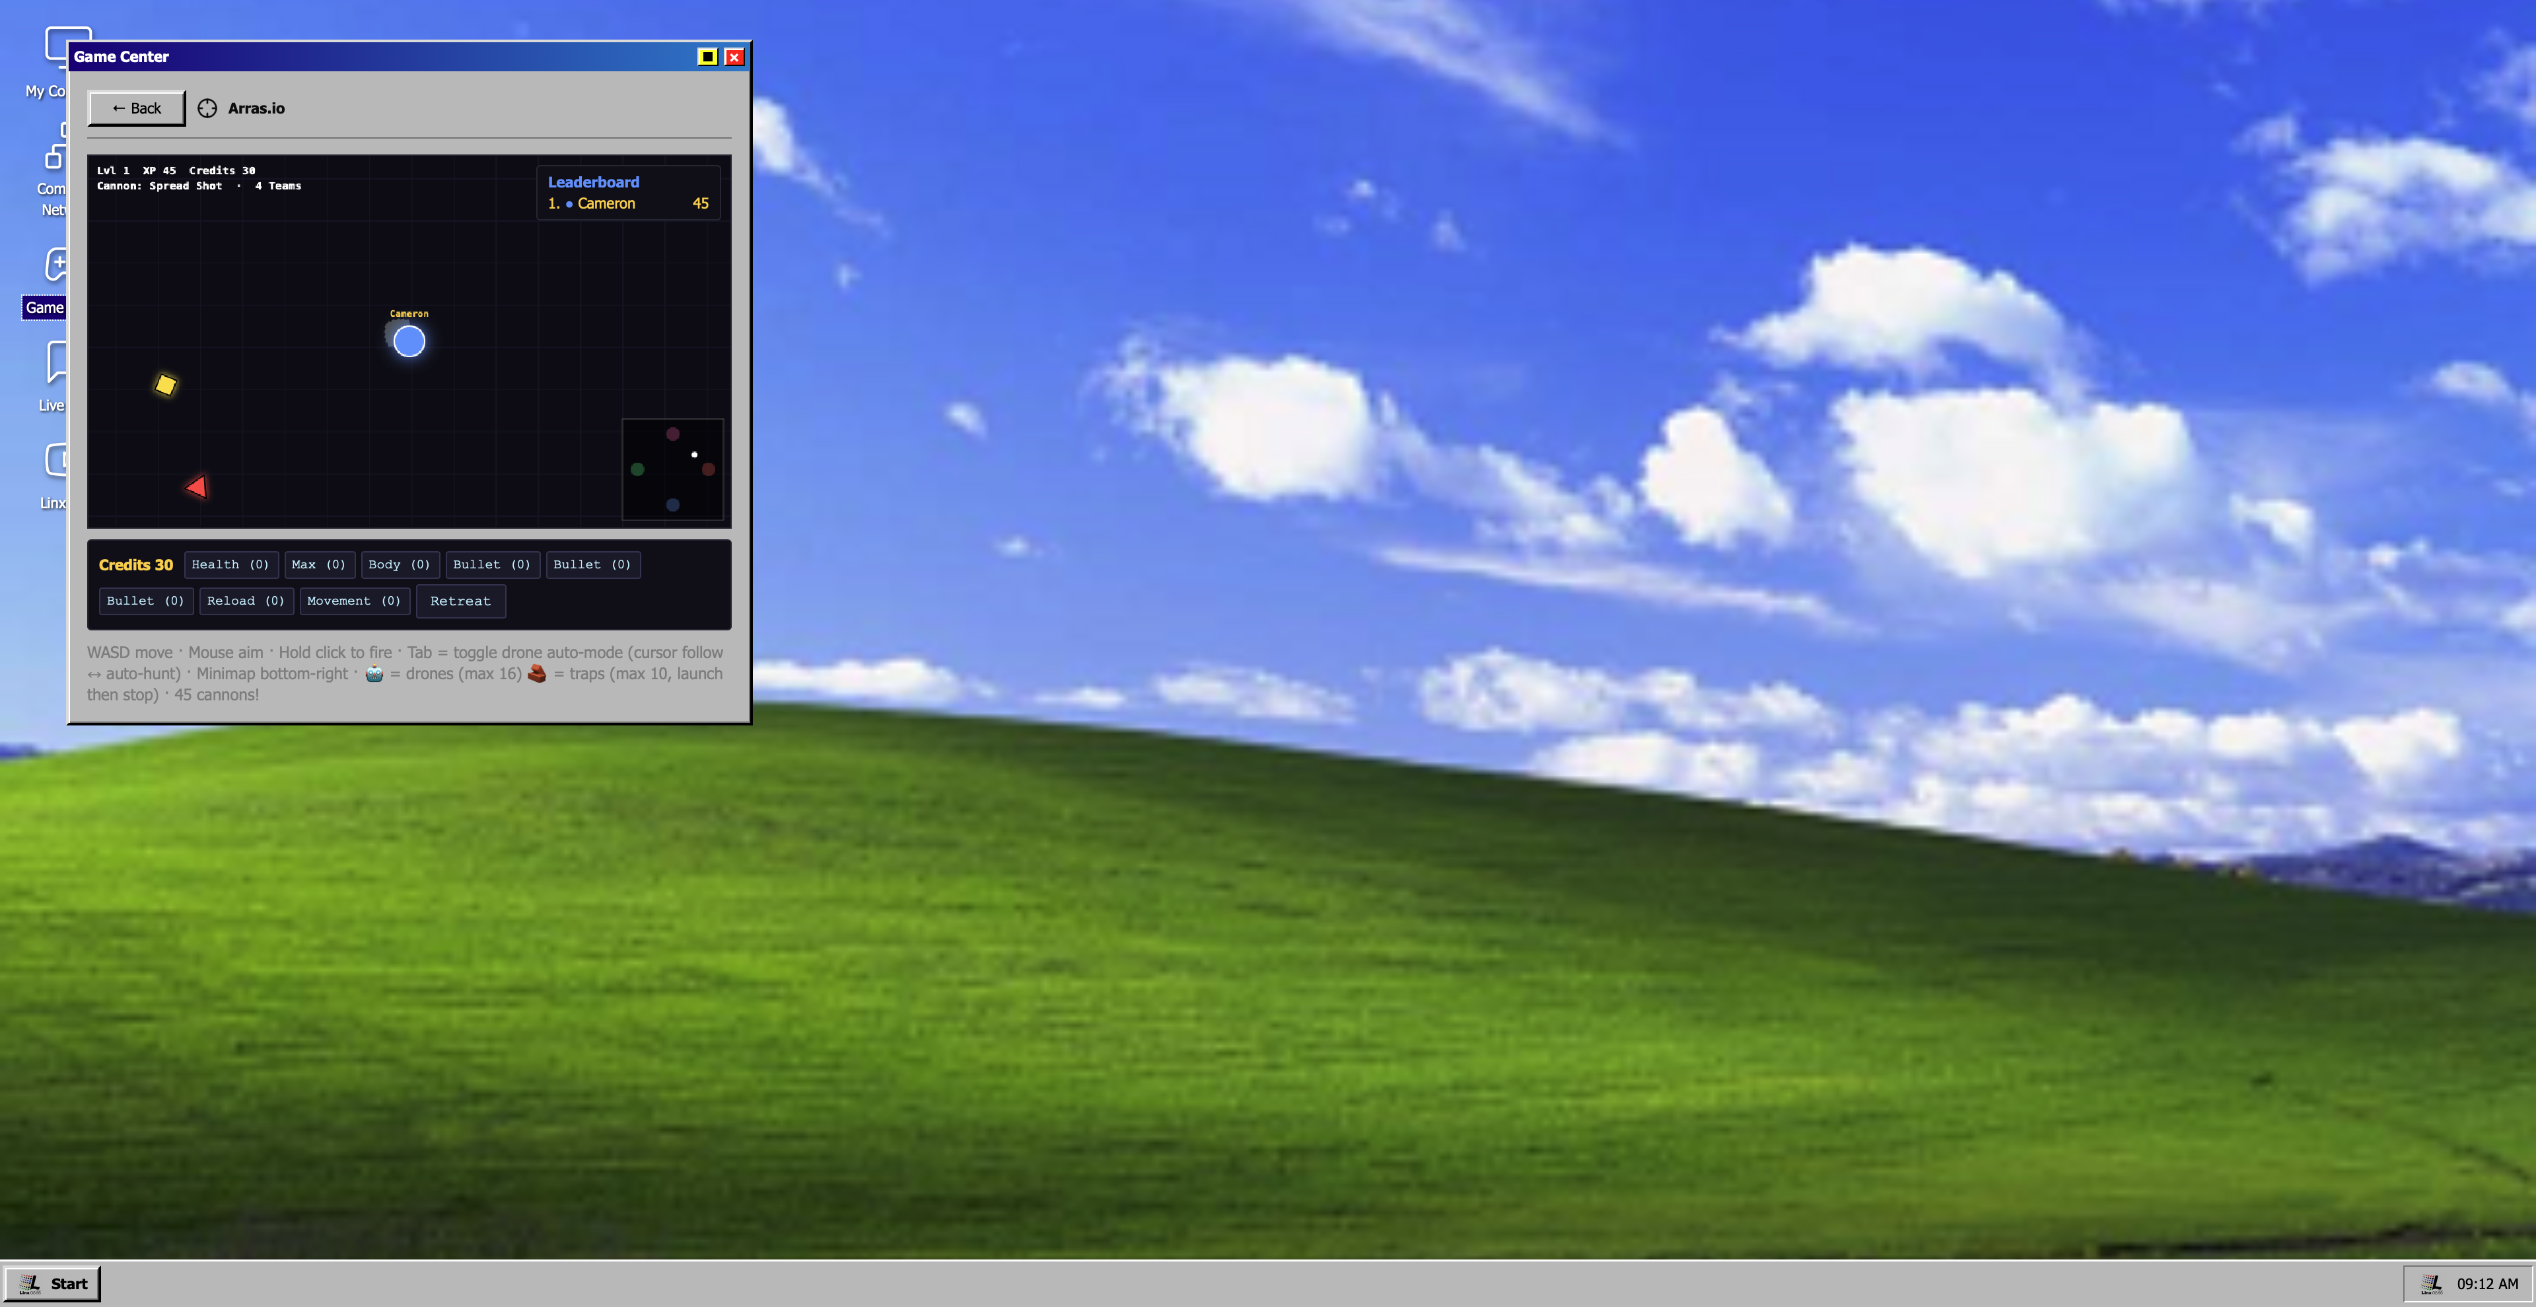Upgrade the Max (0) stat
This screenshot has width=2536, height=1307.
coord(319,564)
